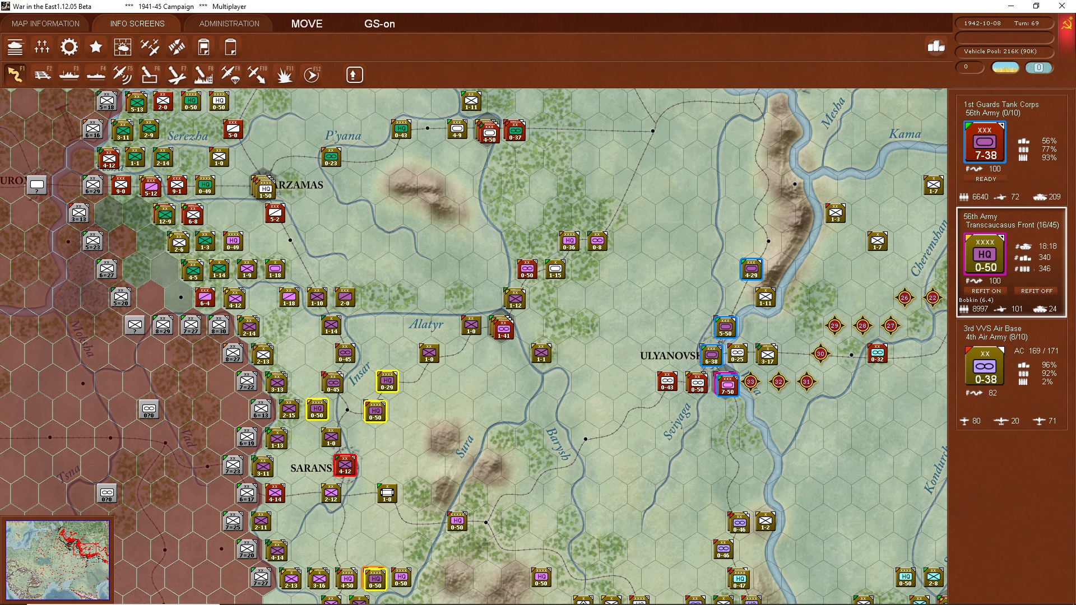1076x605 pixels.
Task: Click the ice level 0 indicator
Action: click(x=1038, y=68)
